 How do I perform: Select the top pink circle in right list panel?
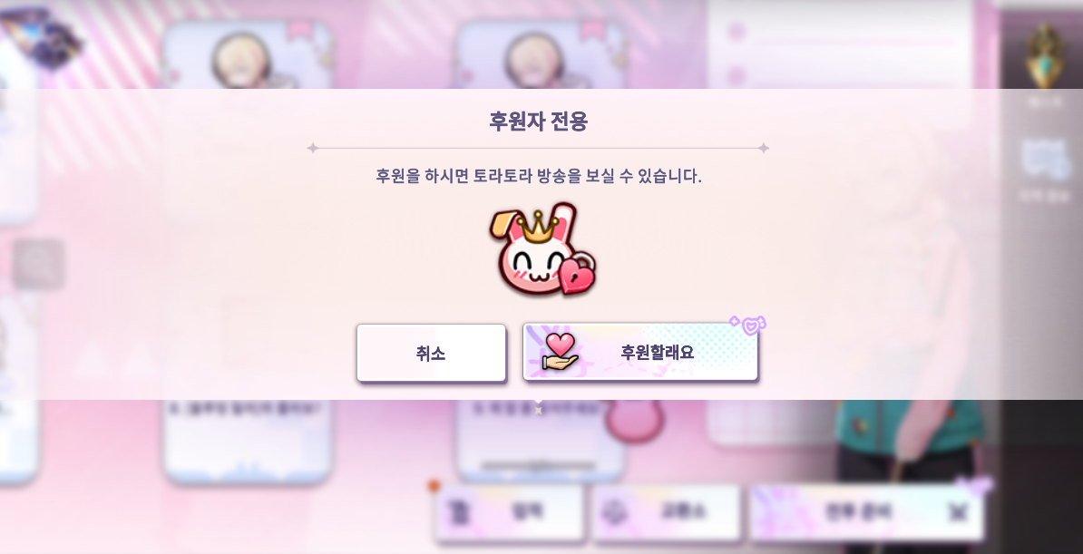737,31
